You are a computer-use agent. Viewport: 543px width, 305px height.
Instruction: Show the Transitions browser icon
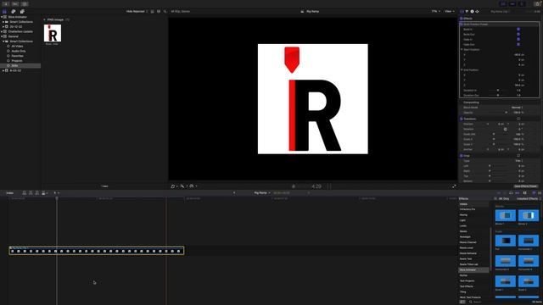540,193
